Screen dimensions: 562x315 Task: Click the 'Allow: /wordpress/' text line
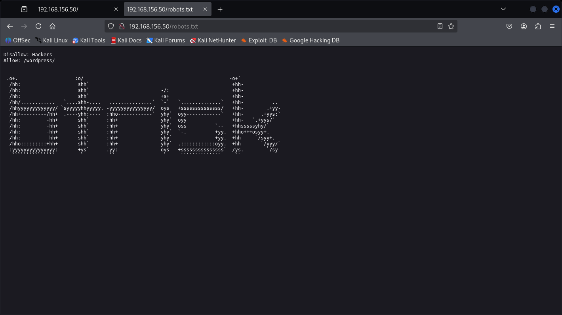29,61
